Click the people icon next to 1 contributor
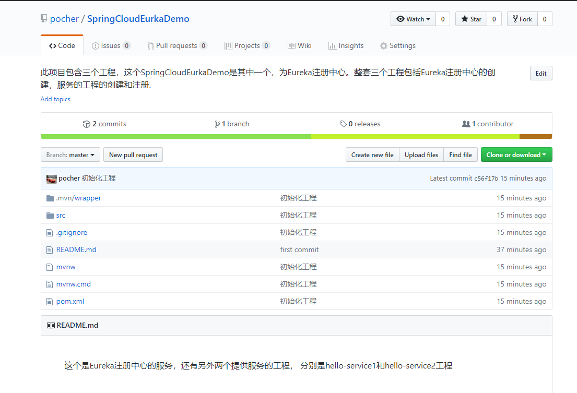 pyautogui.click(x=466, y=124)
